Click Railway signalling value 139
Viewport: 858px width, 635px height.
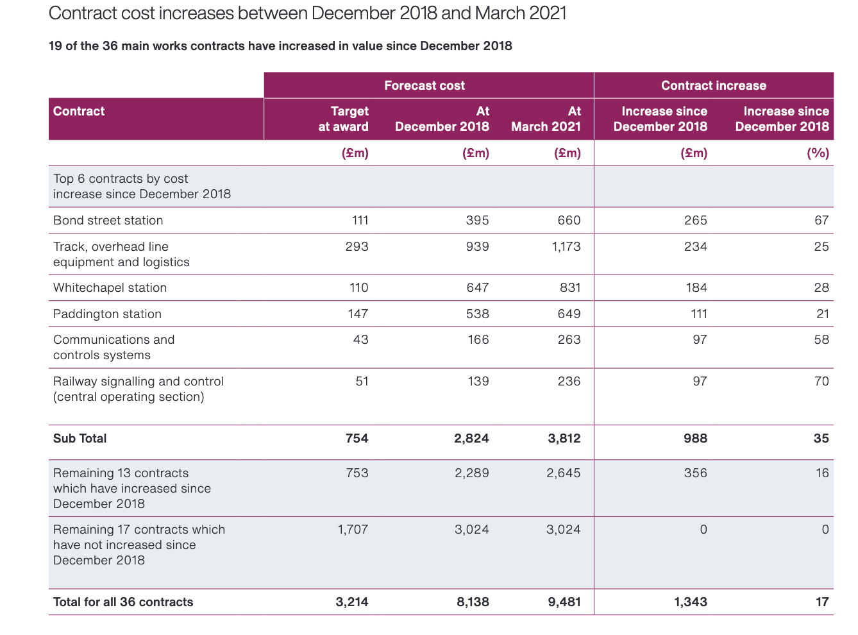(478, 381)
